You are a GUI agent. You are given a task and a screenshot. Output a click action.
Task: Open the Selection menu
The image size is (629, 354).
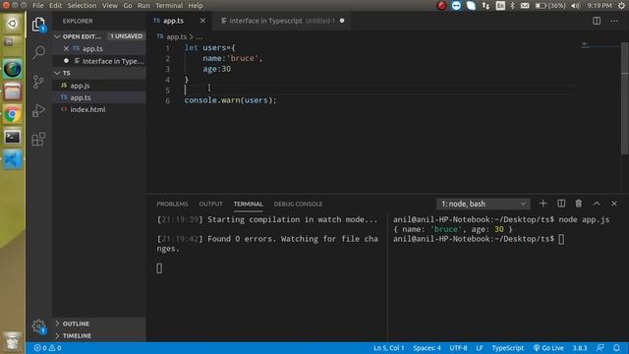coord(82,6)
